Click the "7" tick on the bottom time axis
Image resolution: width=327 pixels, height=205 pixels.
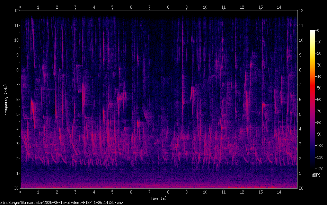click(149, 192)
